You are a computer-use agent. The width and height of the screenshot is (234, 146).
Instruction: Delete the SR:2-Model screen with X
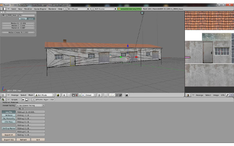[88, 9]
